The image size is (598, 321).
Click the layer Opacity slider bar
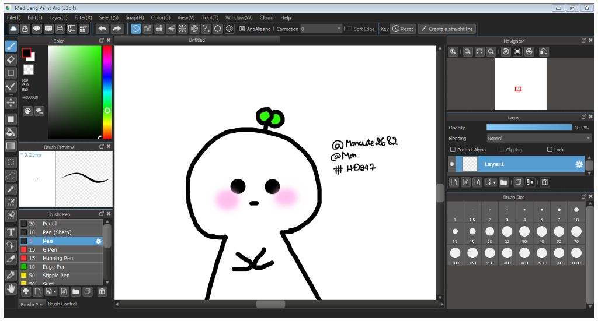point(529,128)
